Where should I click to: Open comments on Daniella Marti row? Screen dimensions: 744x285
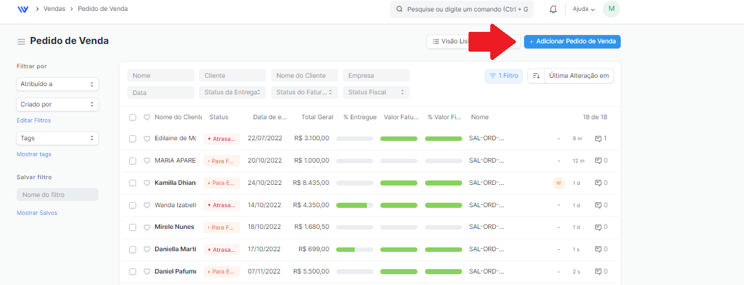point(601,249)
